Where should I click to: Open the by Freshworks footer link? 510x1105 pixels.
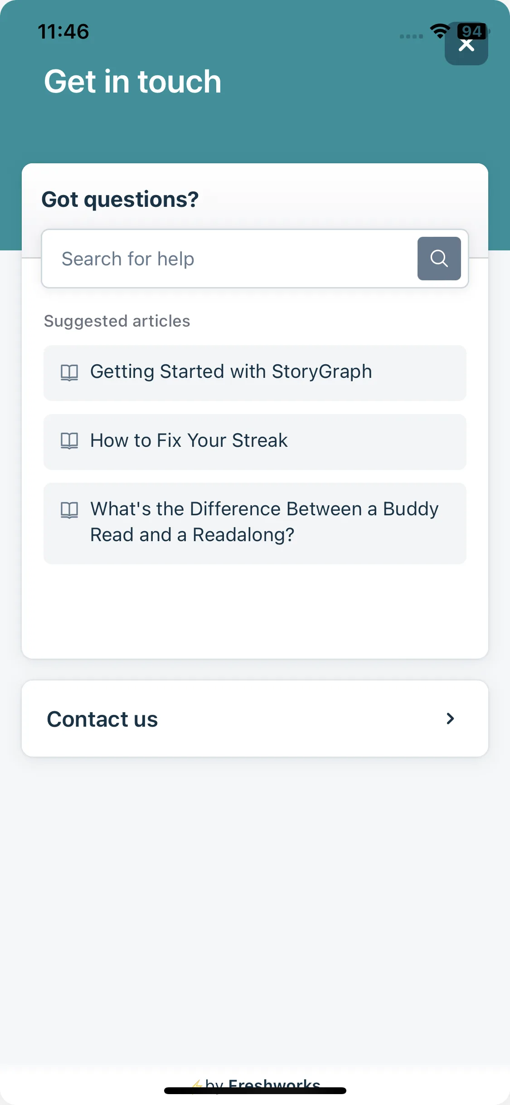[263, 1083]
